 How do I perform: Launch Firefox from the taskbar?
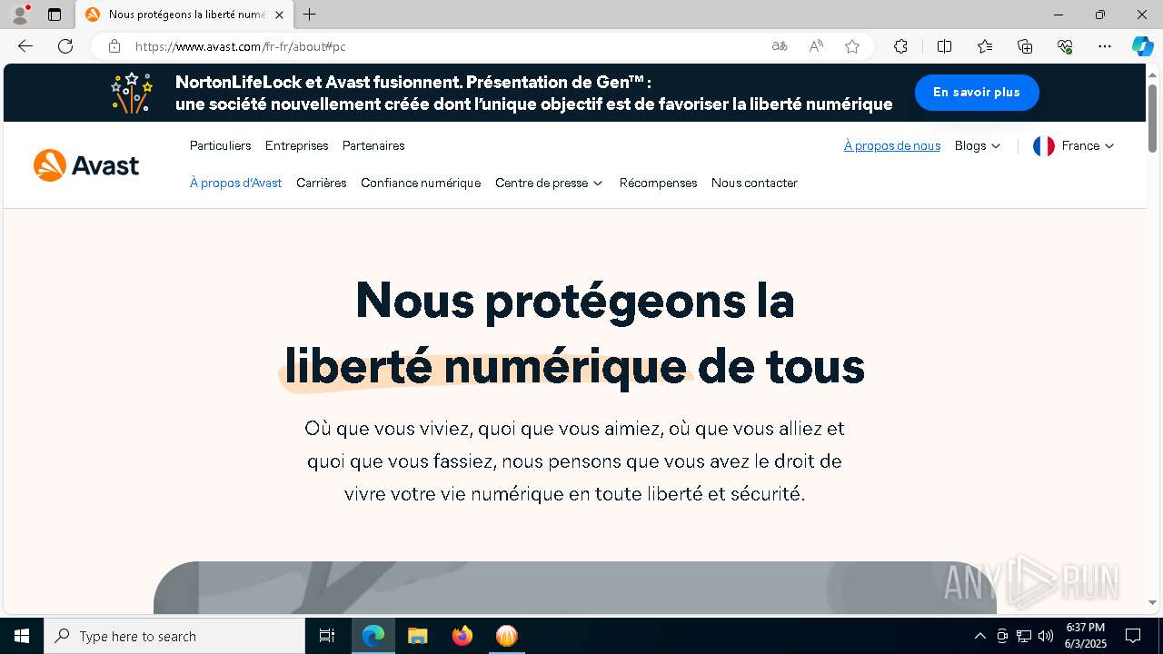(x=462, y=636)
